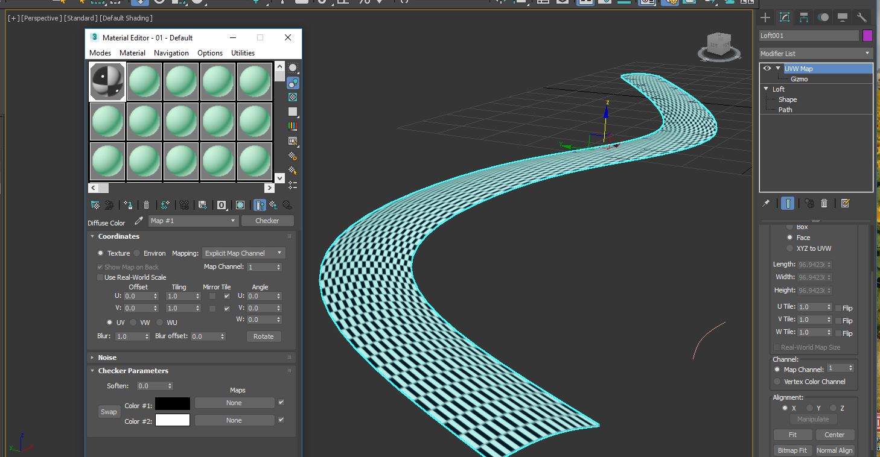Screen dimensions: 880x457
Task: Select the checker material sample slot
Action: click(x=107, y=81)
